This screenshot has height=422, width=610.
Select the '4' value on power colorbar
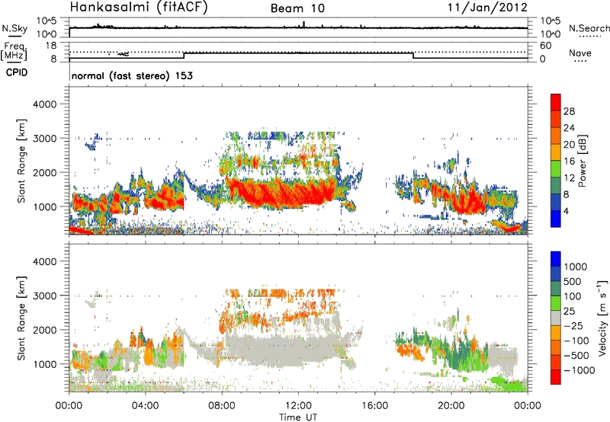pyautogui.click(x=567, y=212)
